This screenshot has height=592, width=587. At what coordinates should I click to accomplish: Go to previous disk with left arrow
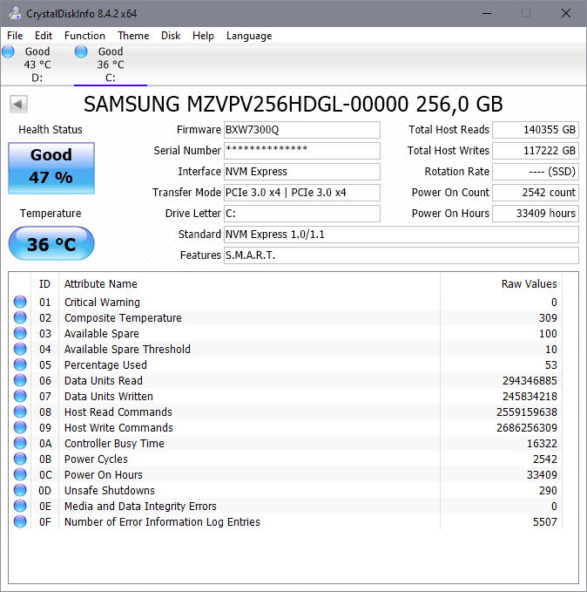point(18,104)
